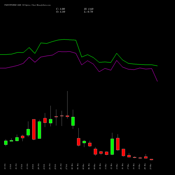Select the long-wick candle for 27 Feb

[68, 116]
